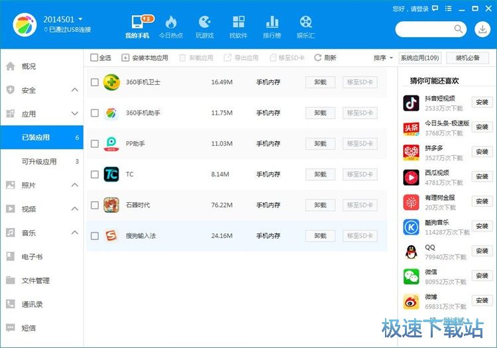Uninstall 360手机卫士 with 卸载 button
This screenshot has width=497, height=348.
coord(320,82)
